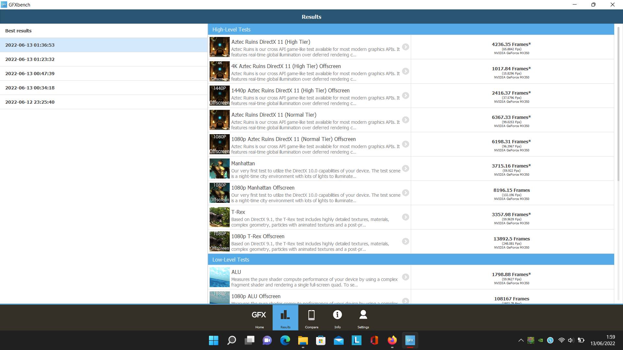Expand Aztec Ruins (Normal Tier) details arrow
The height and width of the screenshot is (350, 623).
[406, 120]
